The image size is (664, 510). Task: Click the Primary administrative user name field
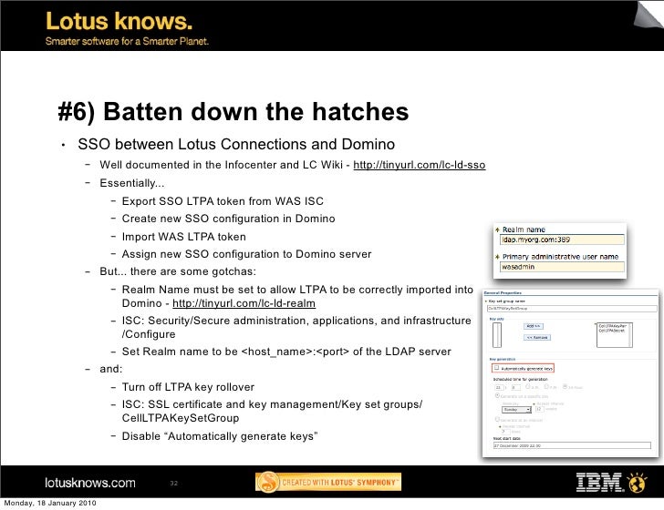pos(563,267)
